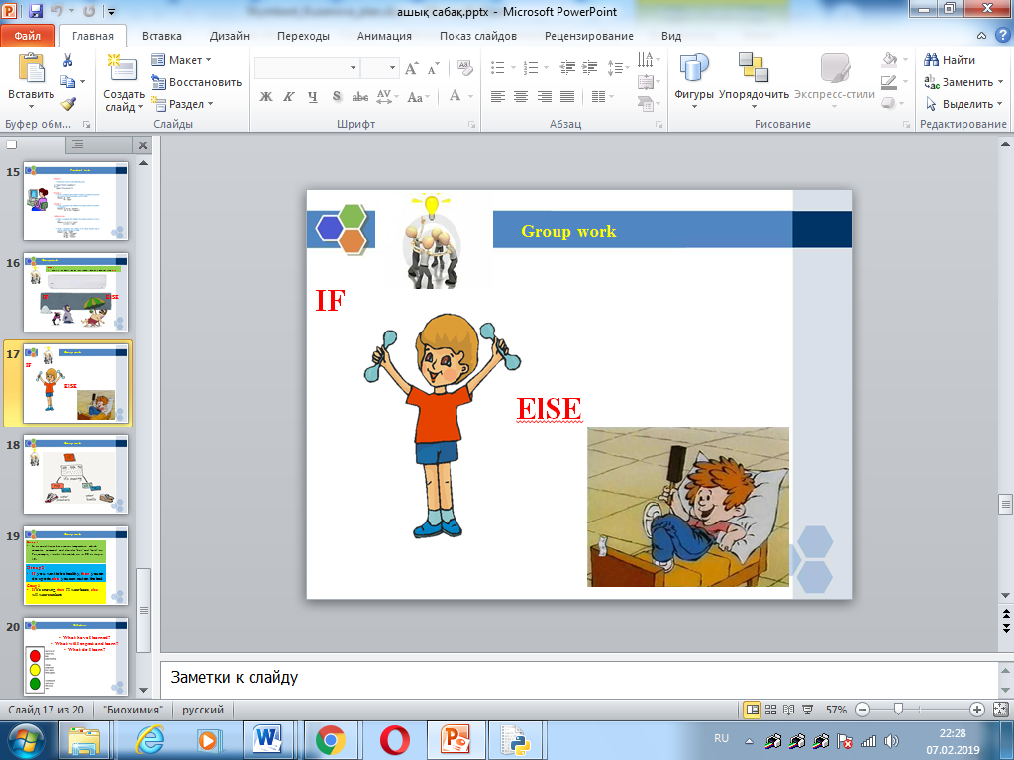1014x760 pixels.
Task: Click the Заметки к слайду notes field
Action: tap(578, 678)
